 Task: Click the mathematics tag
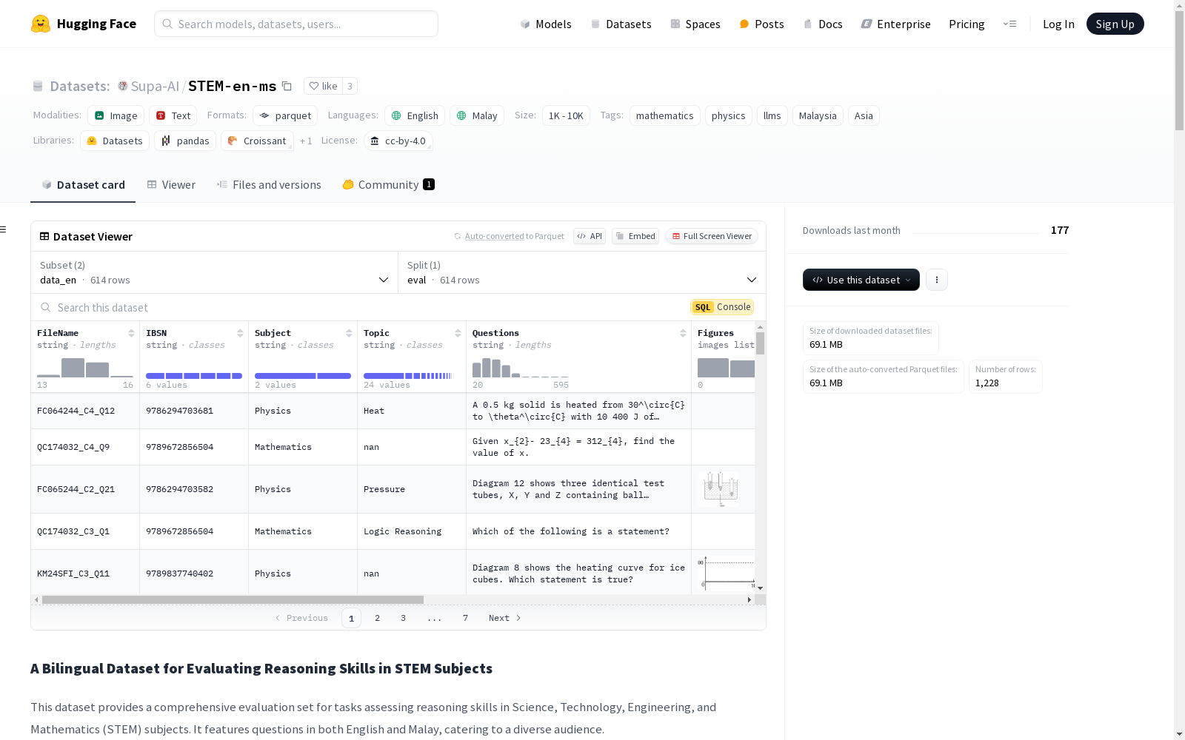(x=665, y=115)
